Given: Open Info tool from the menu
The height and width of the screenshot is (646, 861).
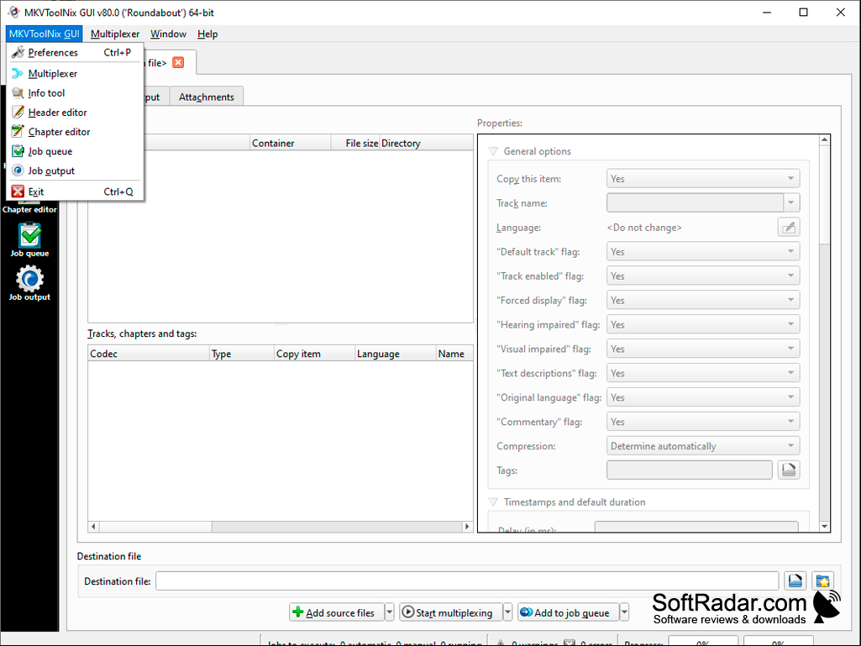Looking at the screenshot, I should pyautogui.click(x=76, y=93).
